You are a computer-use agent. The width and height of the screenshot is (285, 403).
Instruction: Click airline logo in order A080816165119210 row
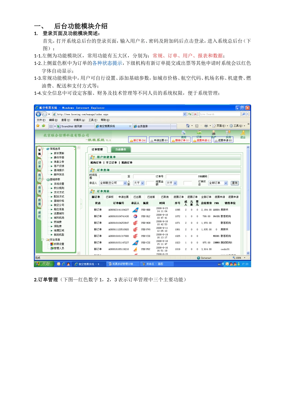pyautogui.click(x=136, y=249)
